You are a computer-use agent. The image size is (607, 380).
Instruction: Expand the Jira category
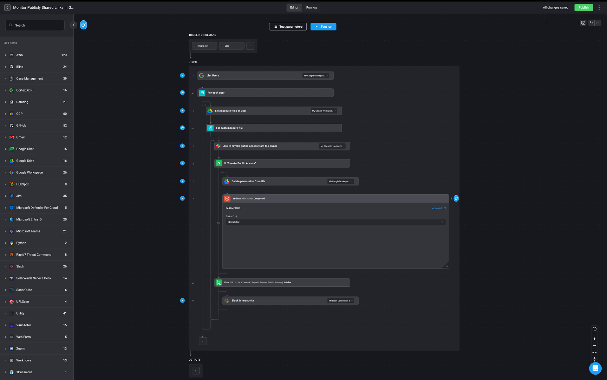tap(6, 196)
